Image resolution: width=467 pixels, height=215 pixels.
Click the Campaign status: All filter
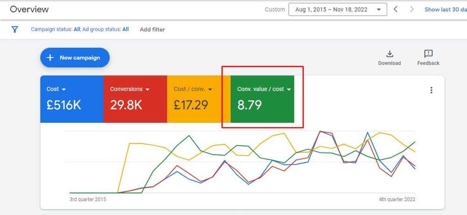(56, 29)
